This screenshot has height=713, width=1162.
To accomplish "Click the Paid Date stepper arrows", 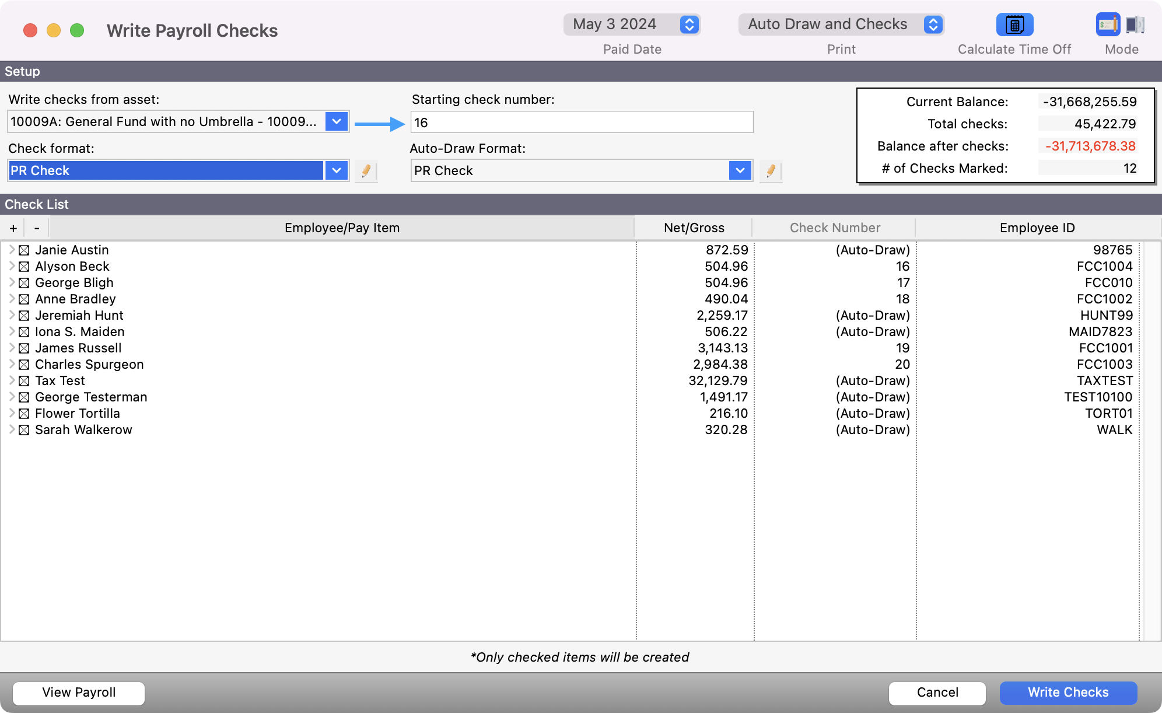I will [x=689, y=25].
